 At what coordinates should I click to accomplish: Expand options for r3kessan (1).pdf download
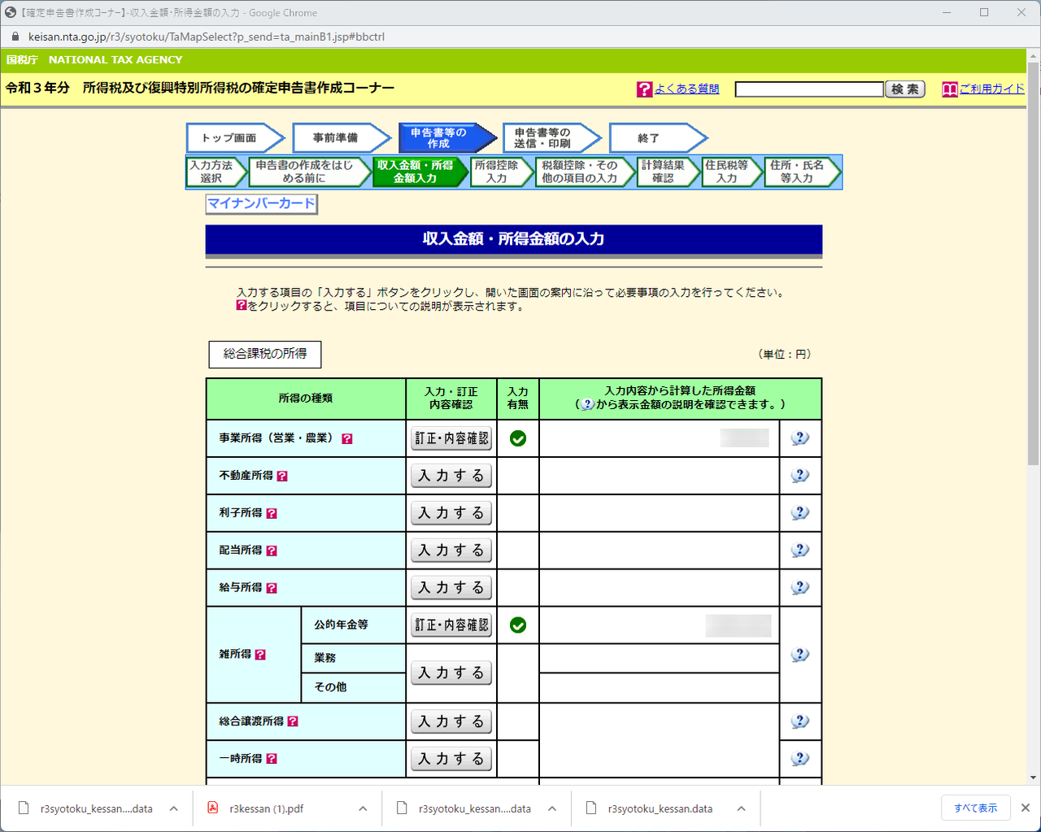(x=363, y=808)
